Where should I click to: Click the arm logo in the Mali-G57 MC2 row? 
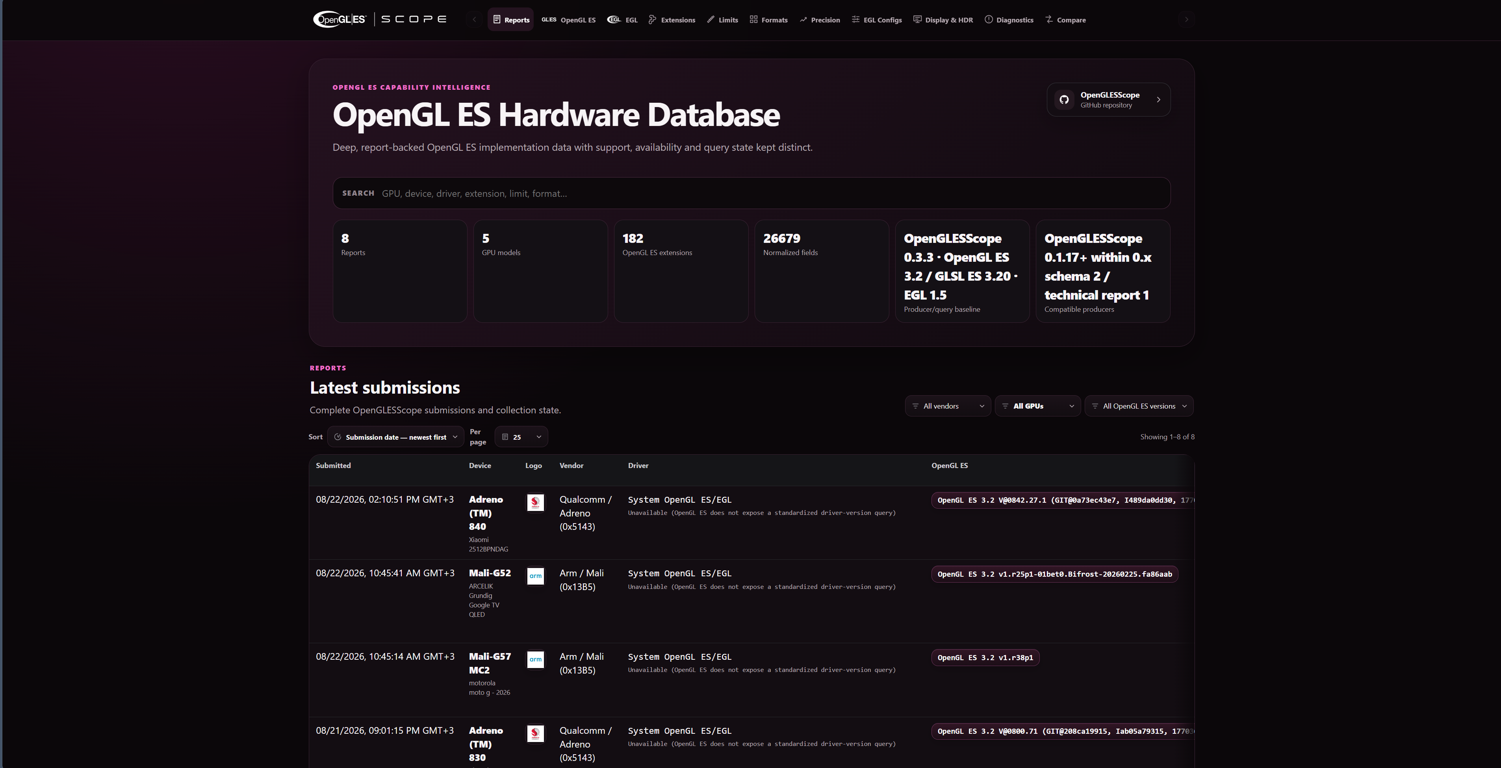536,660
